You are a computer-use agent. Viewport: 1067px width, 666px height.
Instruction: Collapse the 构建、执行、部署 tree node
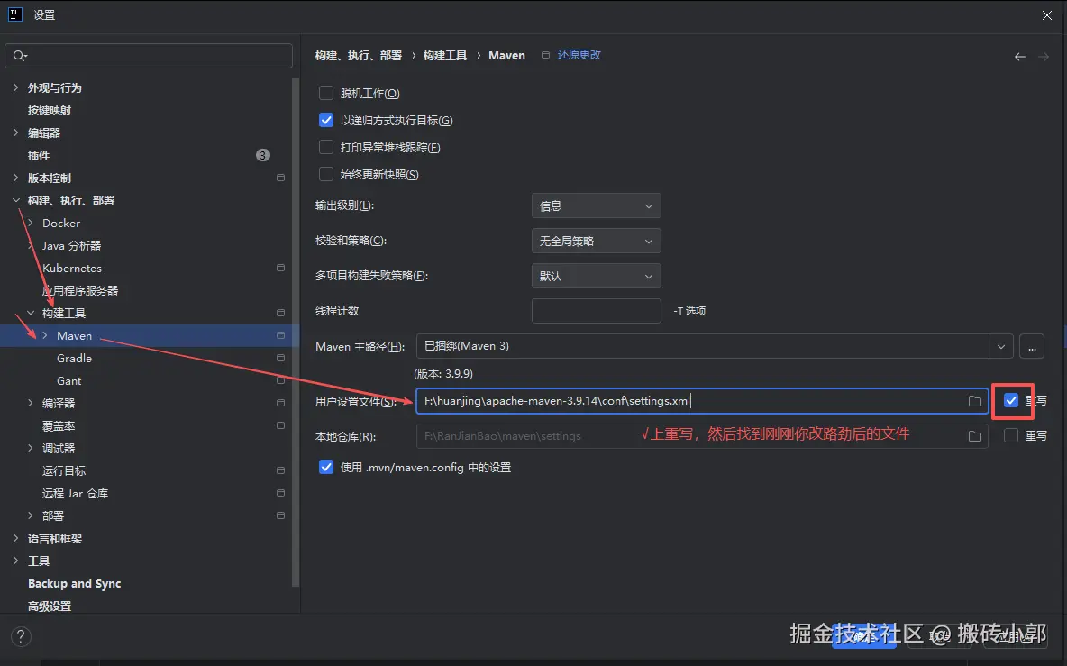(15, 200)
